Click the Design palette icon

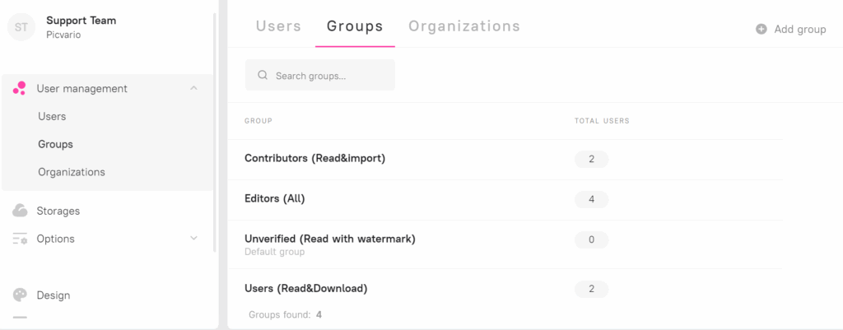(x=20, y=295)
